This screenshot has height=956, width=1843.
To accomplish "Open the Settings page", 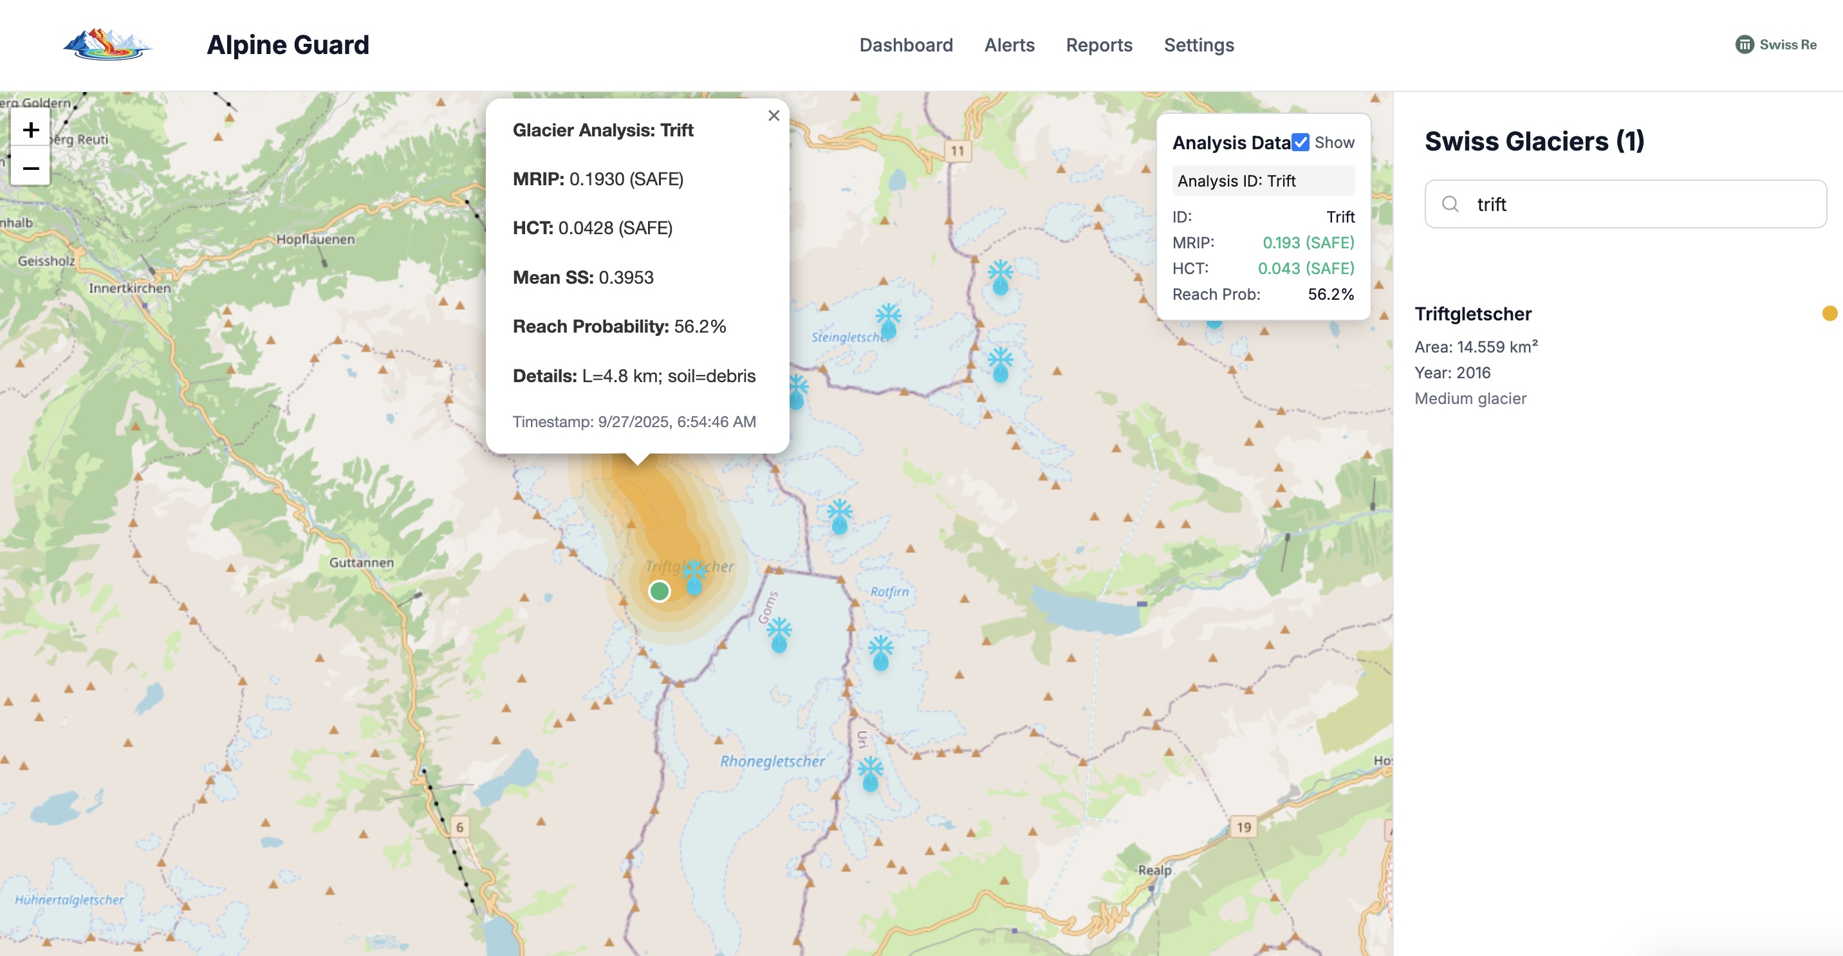I will 1198,45.
